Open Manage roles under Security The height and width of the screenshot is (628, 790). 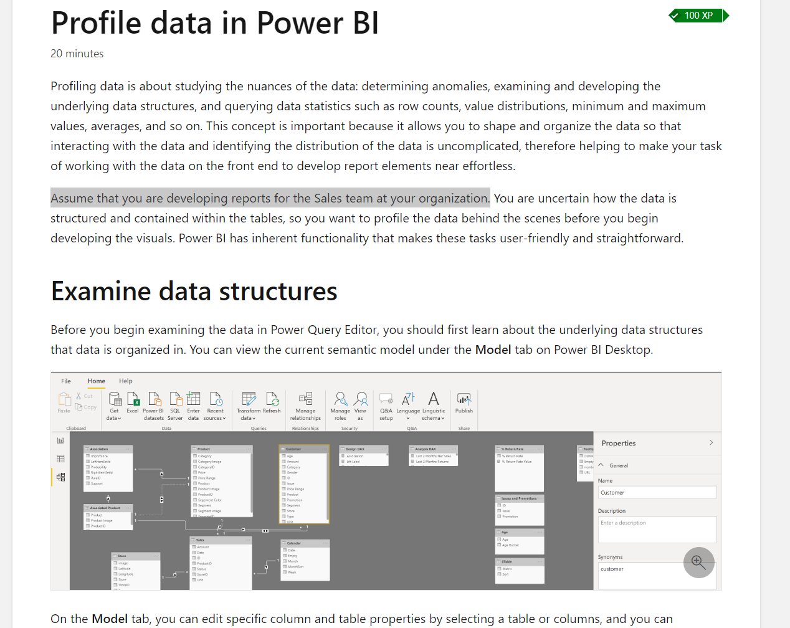[340, 405]
